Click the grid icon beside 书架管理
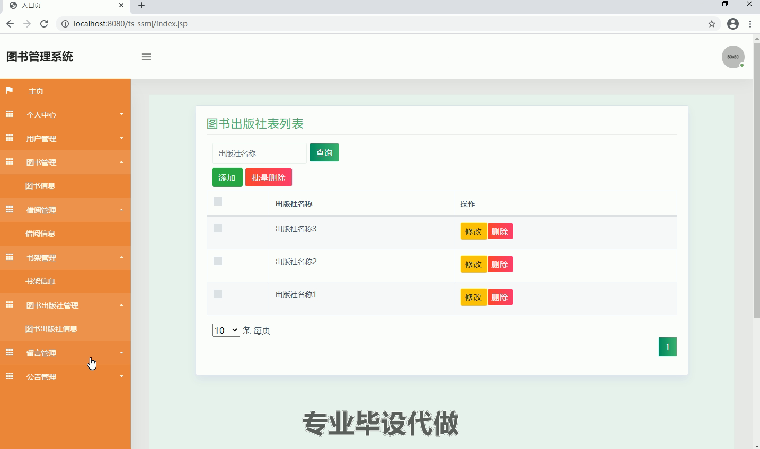 click(9, 257)
